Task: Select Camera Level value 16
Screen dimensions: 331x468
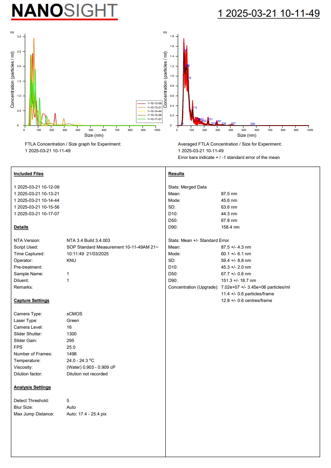Action: pyautogui.click(x=69, y=327)
